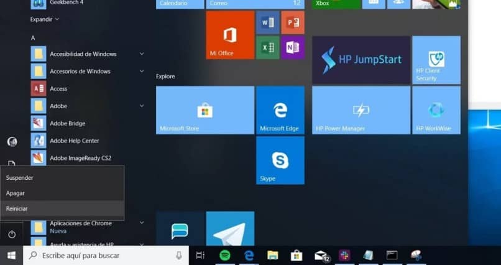Image resolution: width=501 pixels, height=265 pixels.
Task: Open the HP Client Security tile
Action: 436,60
